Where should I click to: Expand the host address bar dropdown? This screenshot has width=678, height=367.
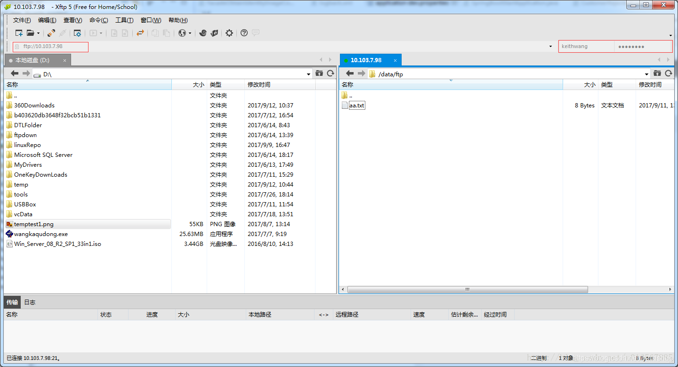click(x=551, y=47)
